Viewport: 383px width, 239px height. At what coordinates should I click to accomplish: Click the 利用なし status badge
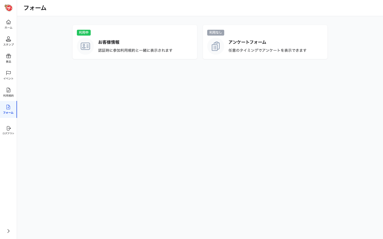coord(215,32)
